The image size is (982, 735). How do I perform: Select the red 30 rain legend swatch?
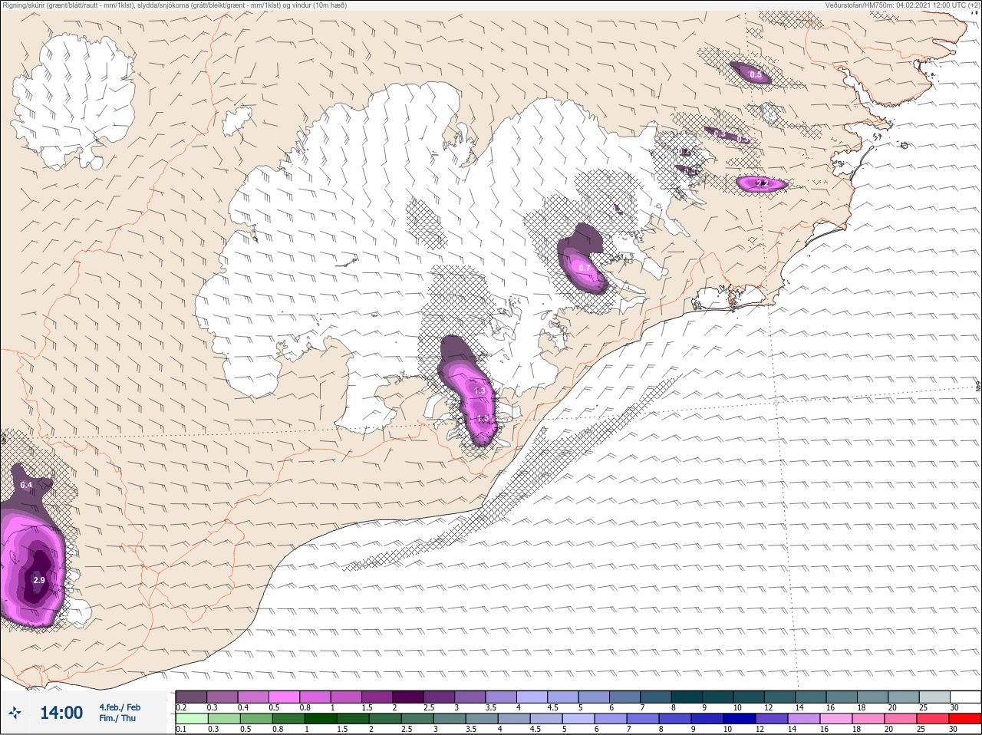click(x=965, y=718)
